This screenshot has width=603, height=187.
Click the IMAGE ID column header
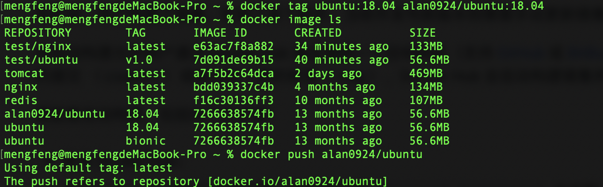coord(220,33)
